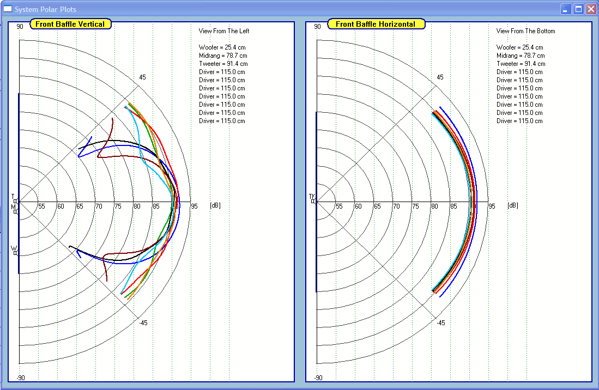Click 'Midrang = 78.7 cm' in Horizontal plot
The height and width of the screenshot is (390, 599).
521,56
